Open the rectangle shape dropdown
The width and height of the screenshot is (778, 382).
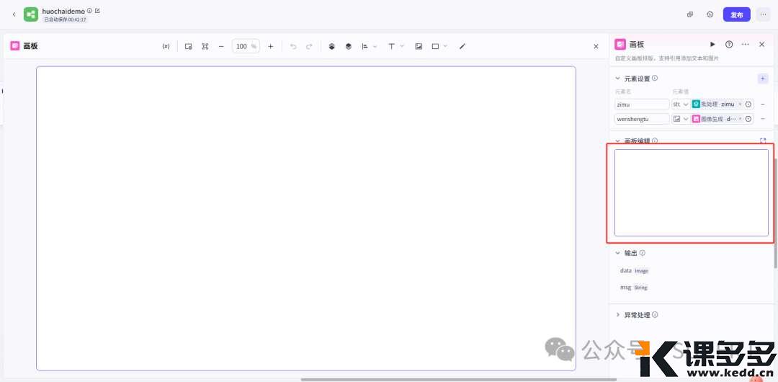(439, 46)
